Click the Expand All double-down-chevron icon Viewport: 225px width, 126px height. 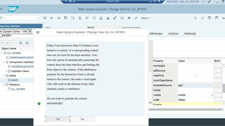(x=21, y=43)
